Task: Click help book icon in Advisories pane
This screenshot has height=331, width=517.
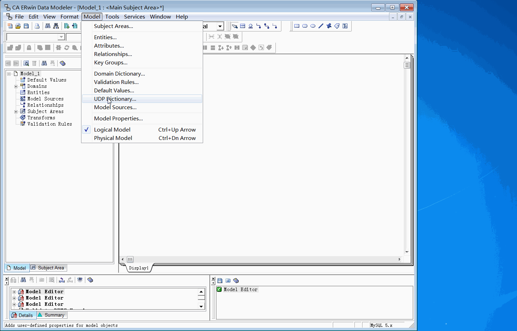Action: (236, 281)
